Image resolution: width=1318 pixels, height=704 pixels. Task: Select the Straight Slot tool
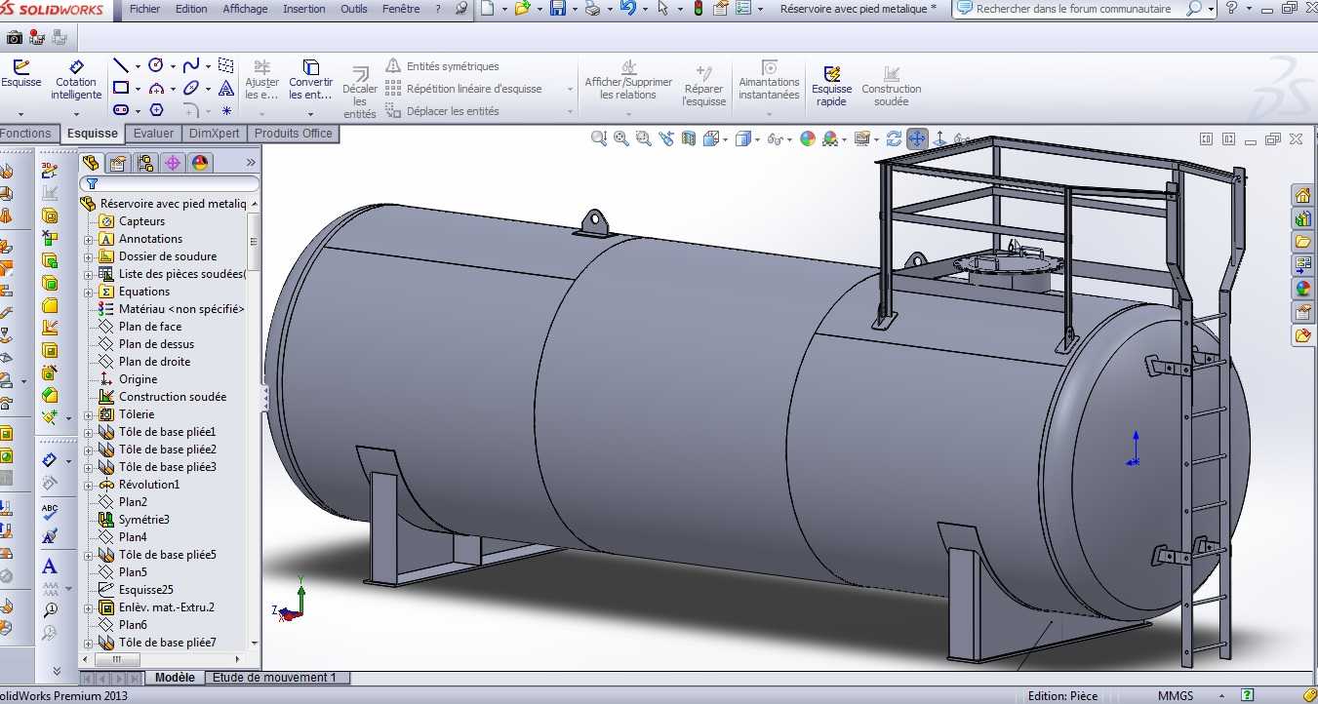pos(121,110)
